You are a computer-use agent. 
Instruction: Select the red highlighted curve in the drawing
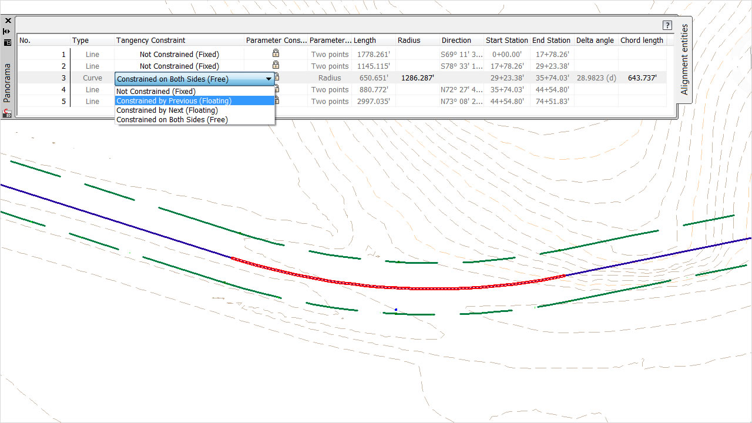[x=399, y=287]
